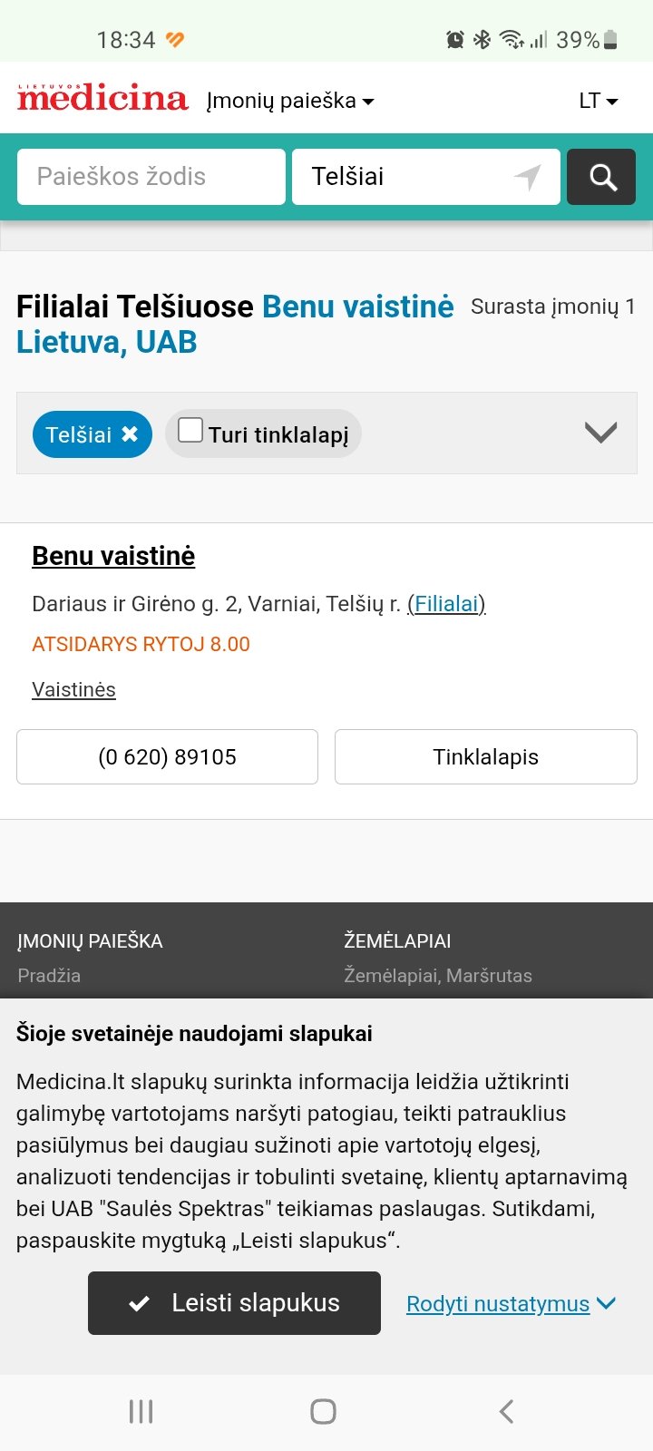Expand the filters chevron panel
653x1451 pixels.
point(600,433)
